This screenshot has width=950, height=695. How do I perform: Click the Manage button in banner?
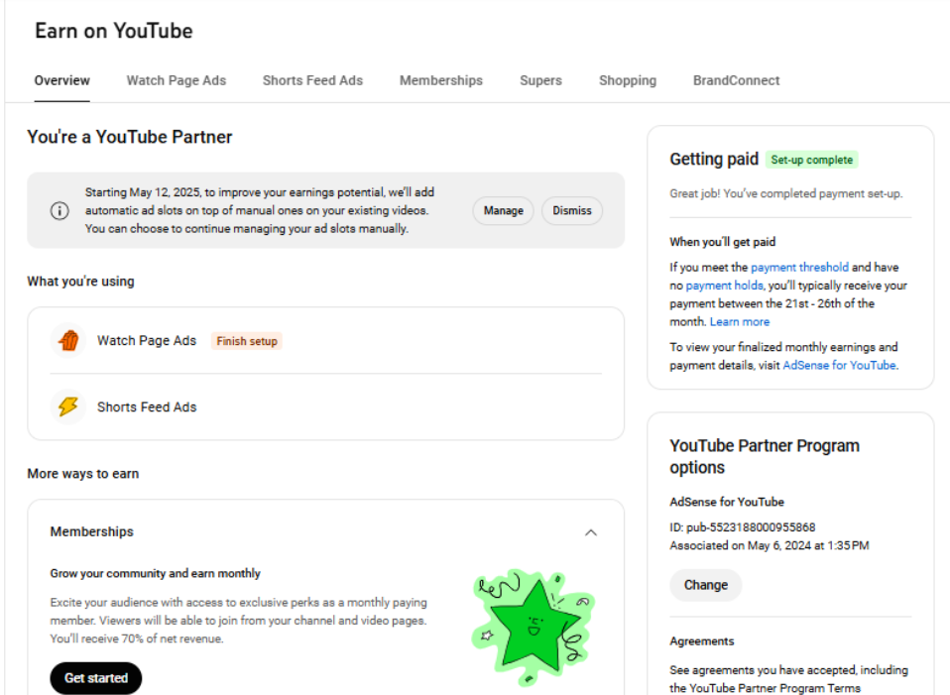pos(503,211)
